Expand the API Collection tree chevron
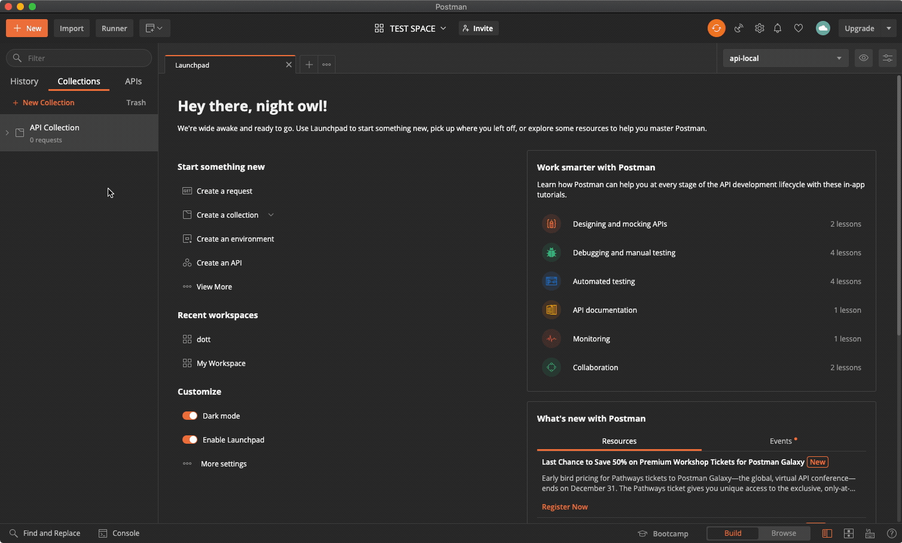The width and height of the screenshot is (902, 543). pos(7,133)
